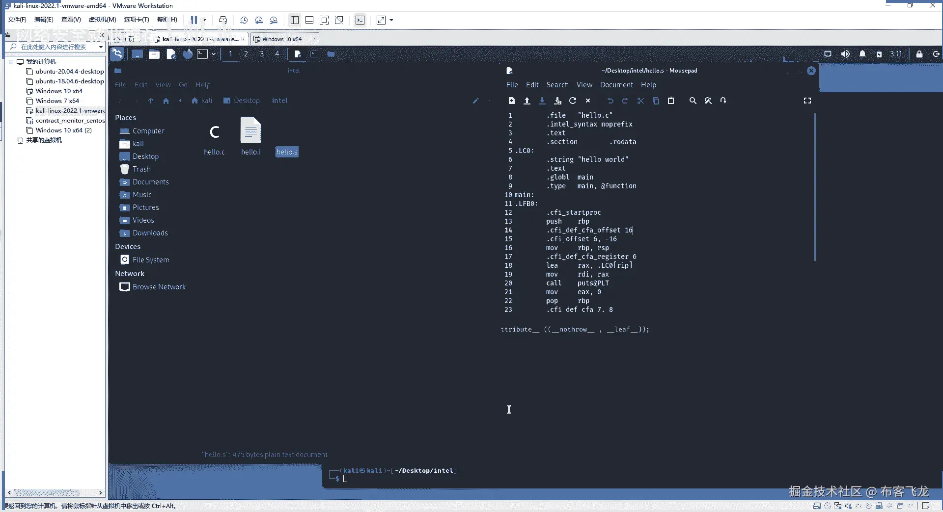Toggle Mousepad fullscreen mode
943x512 pixels.
point(807,101)
